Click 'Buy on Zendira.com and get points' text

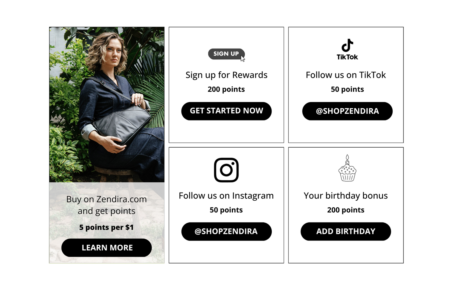(107, 205)
